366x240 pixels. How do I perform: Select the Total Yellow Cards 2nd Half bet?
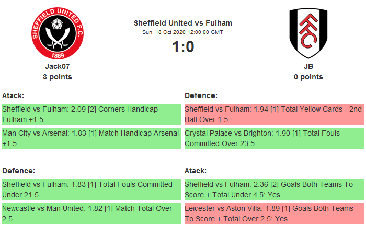coord(274,114)
